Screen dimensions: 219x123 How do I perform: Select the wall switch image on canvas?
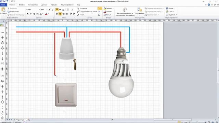(66, 95)
